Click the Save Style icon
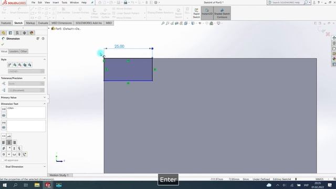The image size is (336, 189). (25, 65)
